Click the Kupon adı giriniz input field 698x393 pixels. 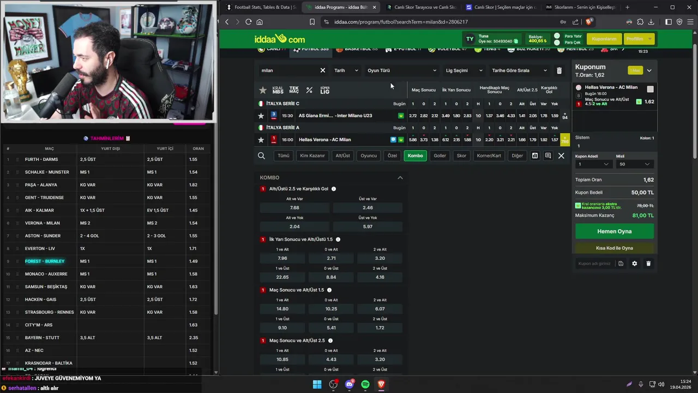coord(594,264)
